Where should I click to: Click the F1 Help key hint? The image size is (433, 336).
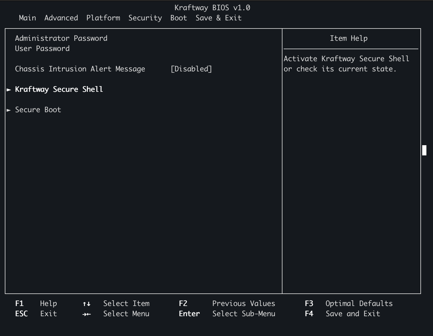point(36,304)
